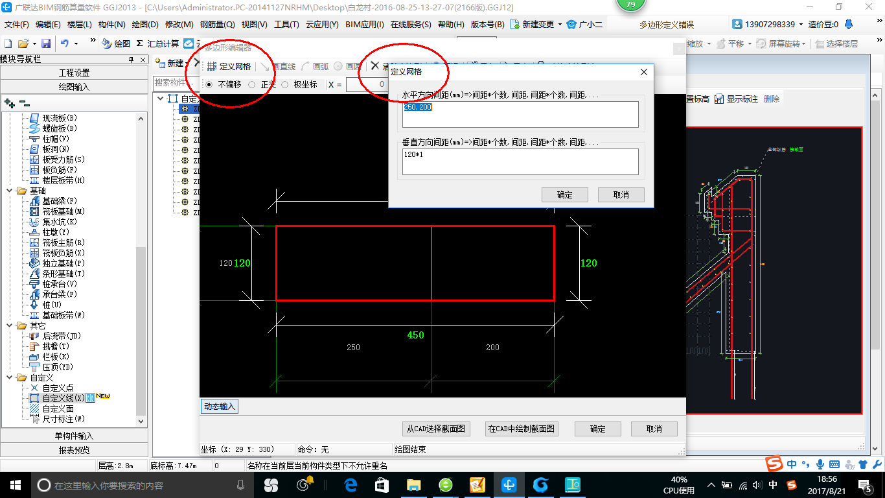Select the 正交 radio button
This screenshot has width=885, height=498.
coord(252,84)
